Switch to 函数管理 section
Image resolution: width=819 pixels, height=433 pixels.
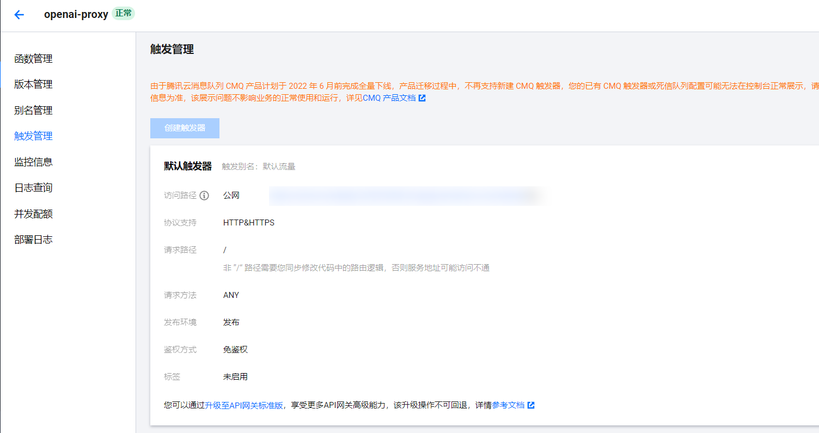[x=33, y=59]
